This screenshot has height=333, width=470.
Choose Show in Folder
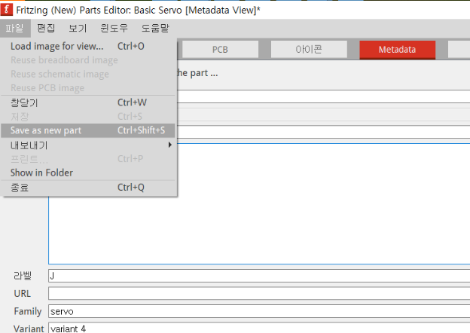coord(88,173)
